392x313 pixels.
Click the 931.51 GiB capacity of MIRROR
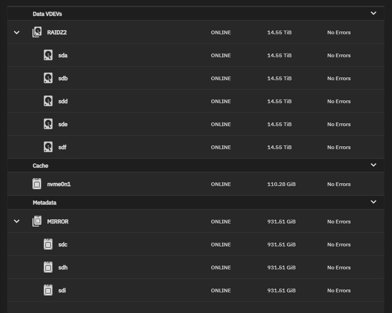tap(282, 222)
